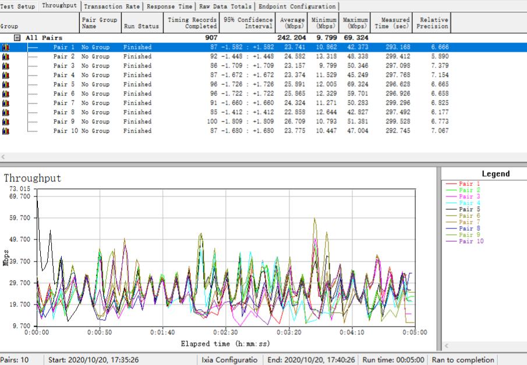The height and width of the screenshot is (365, 527).
Task: Click the chart icon in Pair 3 row
Action: [x=6, y=66]
